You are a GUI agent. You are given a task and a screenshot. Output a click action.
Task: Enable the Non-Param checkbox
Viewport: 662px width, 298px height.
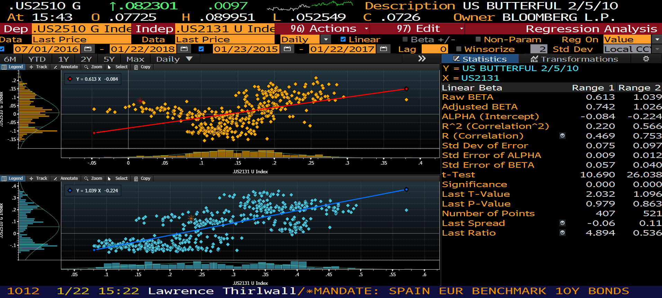[x=478, y=40]
